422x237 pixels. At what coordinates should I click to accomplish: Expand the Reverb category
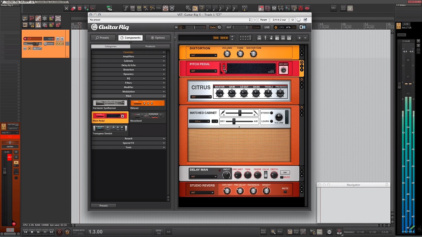(x=129, y=139)
